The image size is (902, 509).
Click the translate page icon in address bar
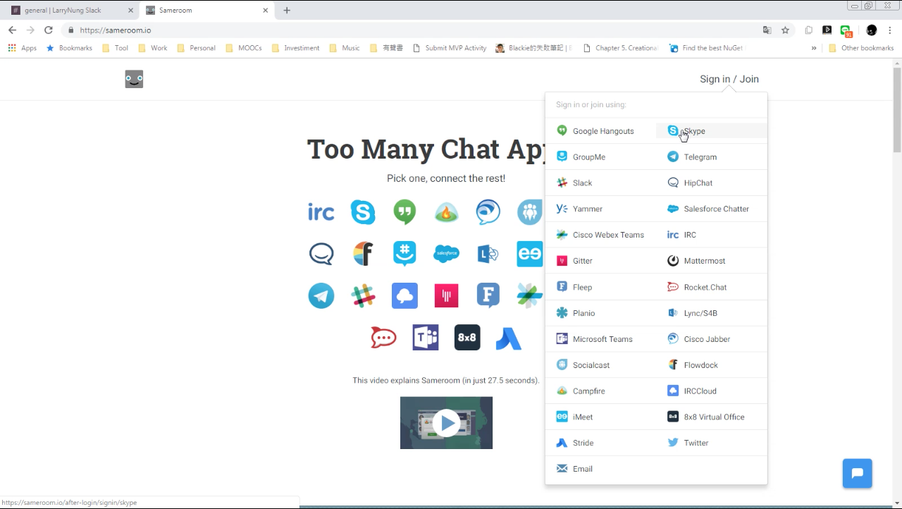coord(767,30)
